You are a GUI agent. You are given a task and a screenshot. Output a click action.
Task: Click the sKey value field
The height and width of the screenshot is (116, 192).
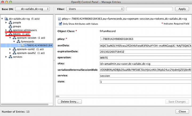click(146, 64)
